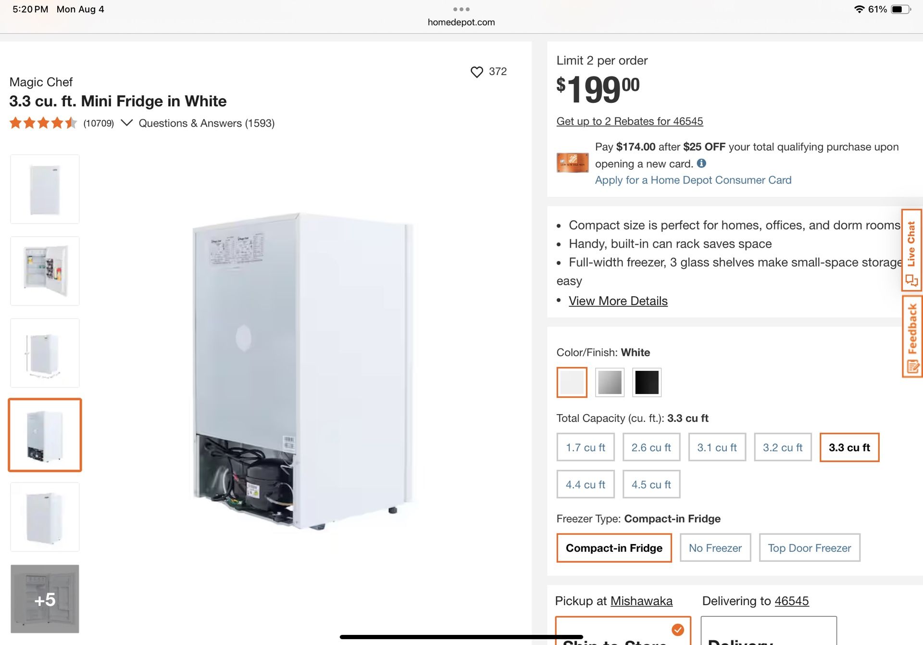
Task: Collapse the ratings chevron near review count
Action: click(126, 123)
